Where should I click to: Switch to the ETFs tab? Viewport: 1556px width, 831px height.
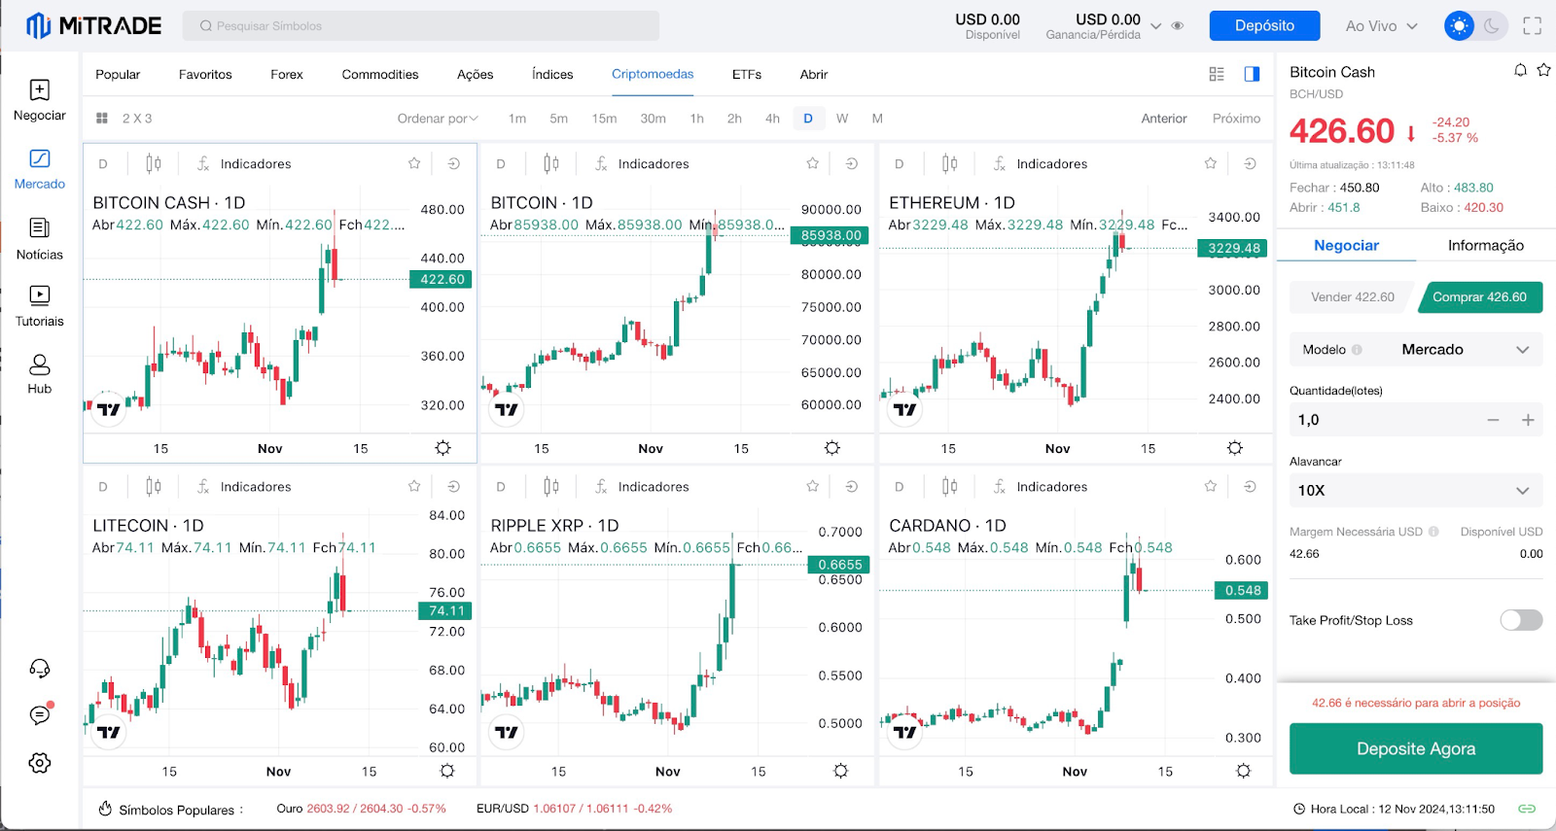pos(747,74)
